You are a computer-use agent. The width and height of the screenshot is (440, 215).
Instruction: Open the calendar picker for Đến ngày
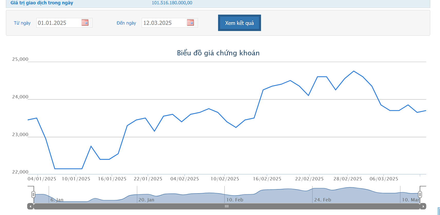(x=190, y=23)
